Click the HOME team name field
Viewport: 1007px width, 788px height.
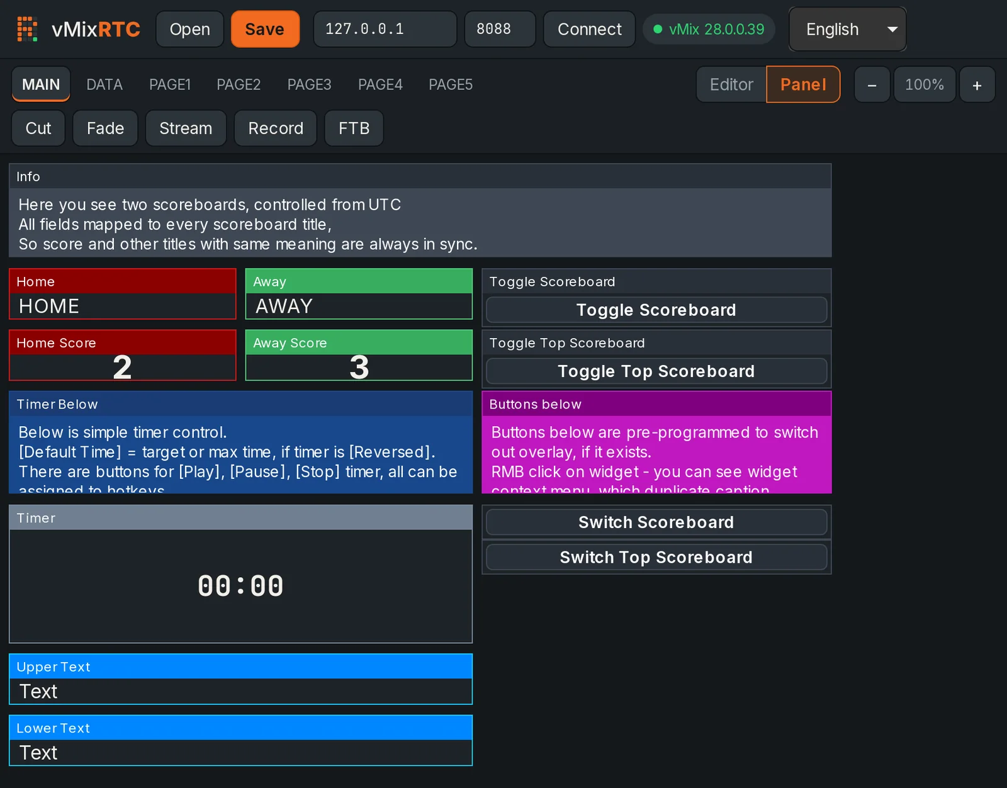pyautogui.click(x=123, y=306)
